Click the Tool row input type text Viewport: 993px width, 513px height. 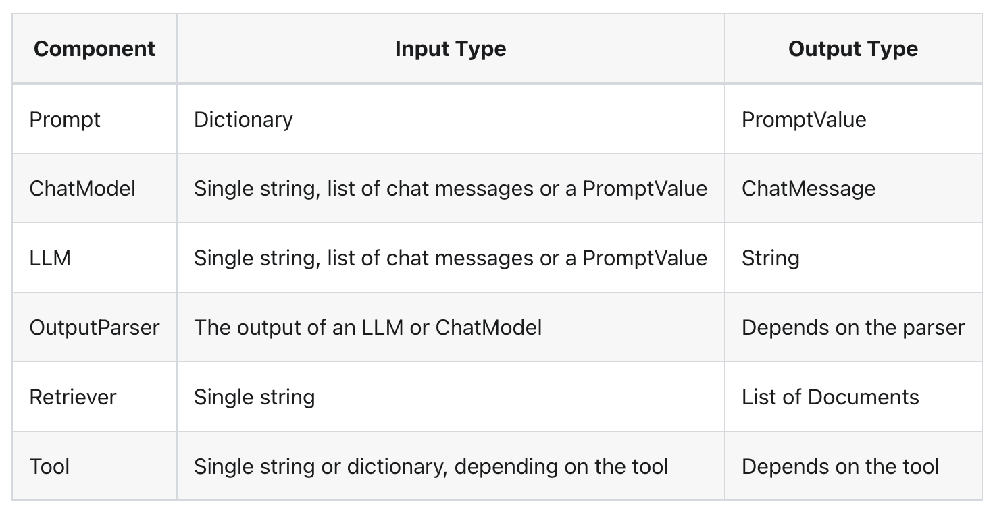430,466
